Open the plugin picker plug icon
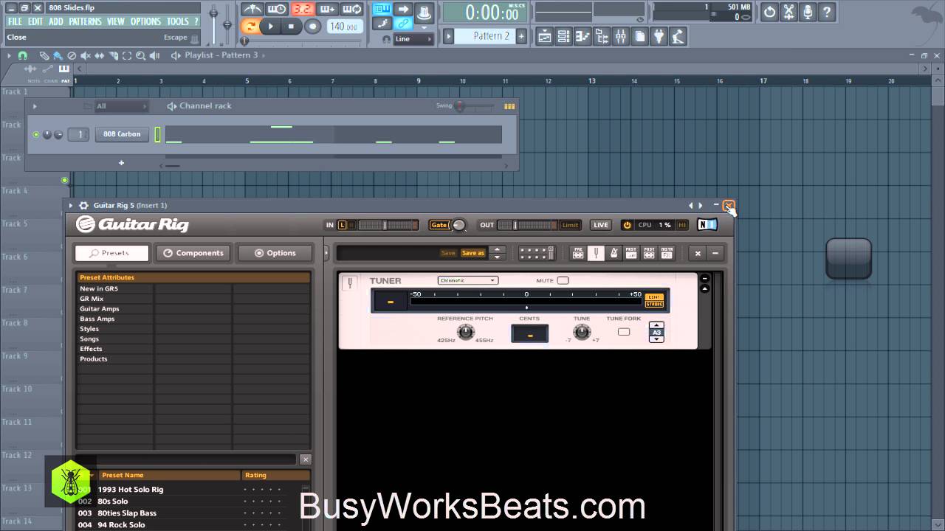The image size is (945, 531). pos(659,36)
